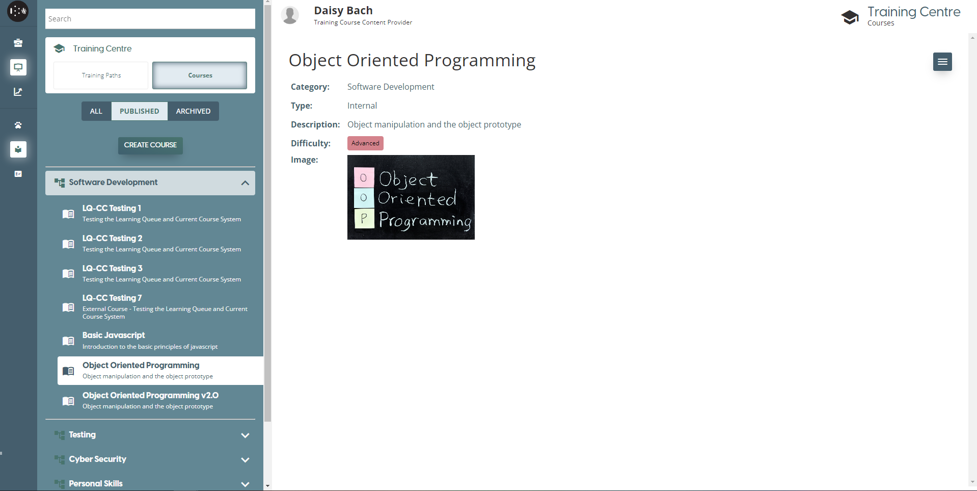Click the paw print icon in the left rail

pos(18,125)
